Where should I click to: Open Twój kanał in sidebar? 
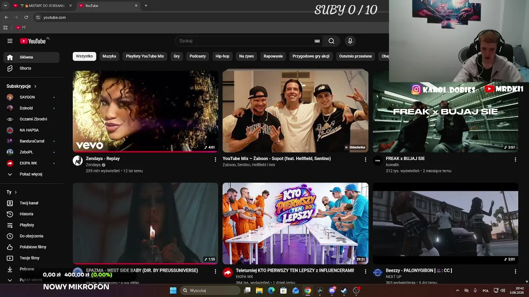coord(31,203)
